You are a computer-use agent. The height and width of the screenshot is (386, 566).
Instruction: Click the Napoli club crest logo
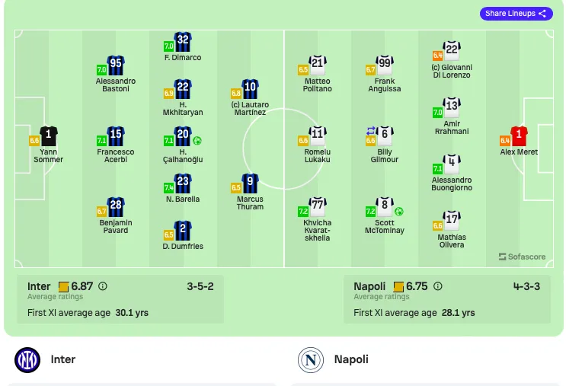click(x=311, y=359)
